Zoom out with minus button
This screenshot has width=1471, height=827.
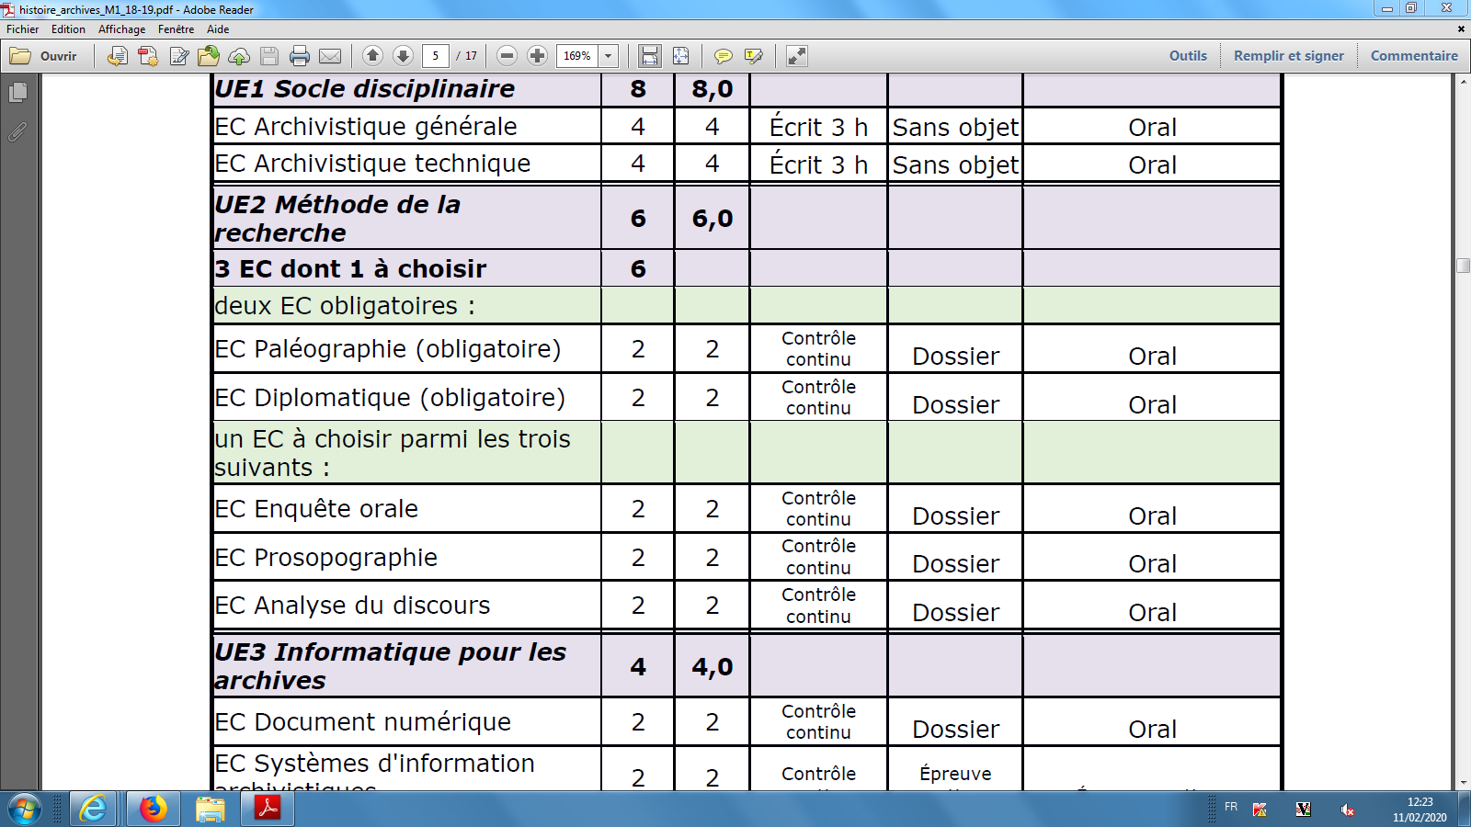(507, 56)
